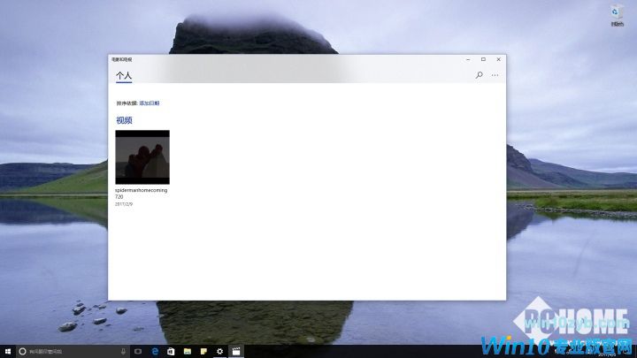Launch Microsoft Edge from the taskbar
This screenshot has width=637, height=358.
[155, 351]
